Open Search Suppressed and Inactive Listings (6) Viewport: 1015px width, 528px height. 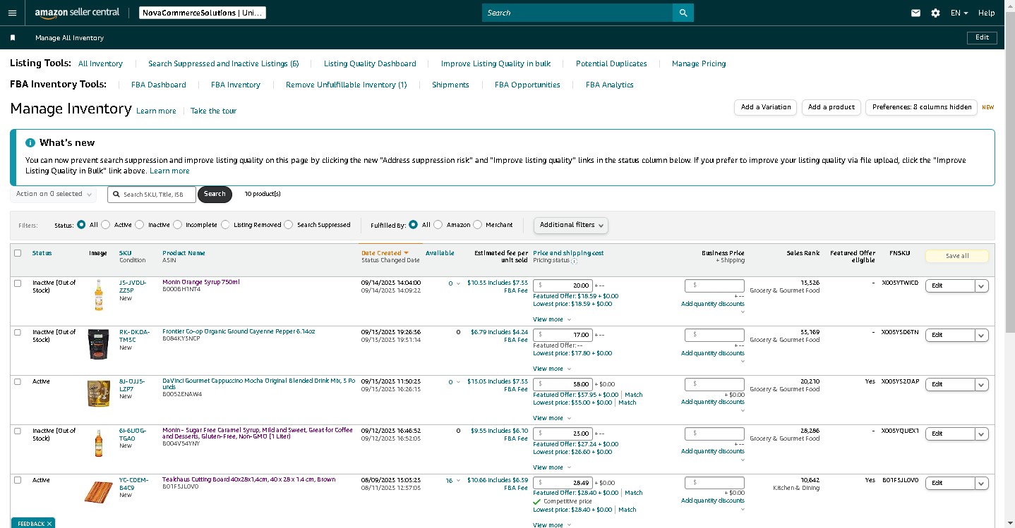[x=224, y=63]
